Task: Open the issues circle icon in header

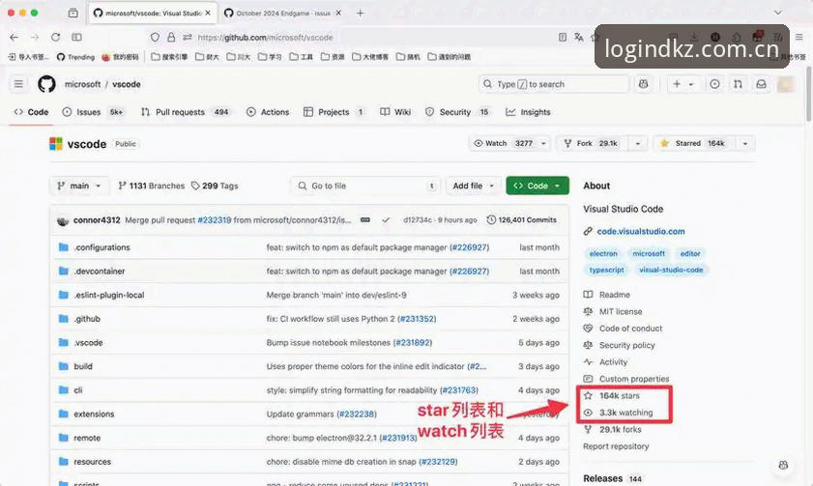Action: pos(714,84)
